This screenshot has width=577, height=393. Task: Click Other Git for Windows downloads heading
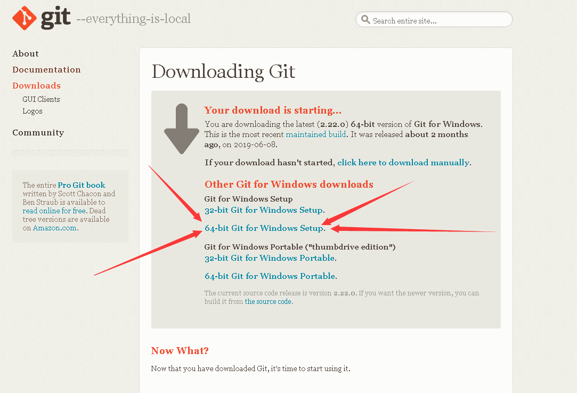pyautogui.click(x=289, y=184)
